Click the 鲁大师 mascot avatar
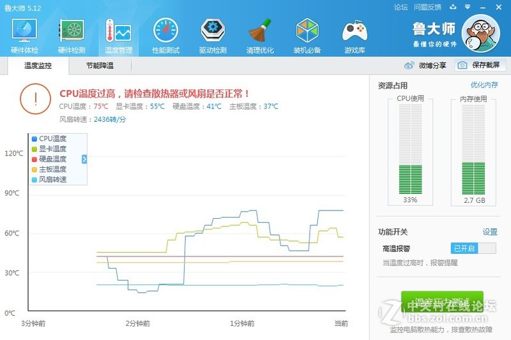The width and height of the screenshot is (511, 340). 481,34
